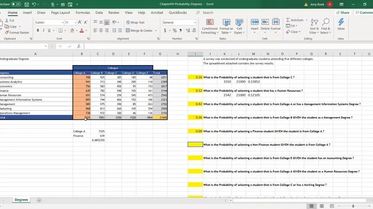Screen dimensions: 373x209
Task: Select the Degrees sheet tab
Action: tap(22, 200)
